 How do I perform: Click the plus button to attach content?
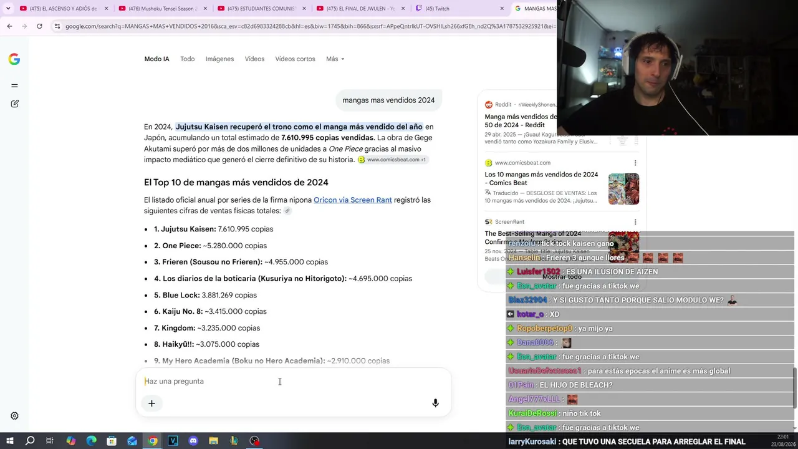[x=151, y=403]
